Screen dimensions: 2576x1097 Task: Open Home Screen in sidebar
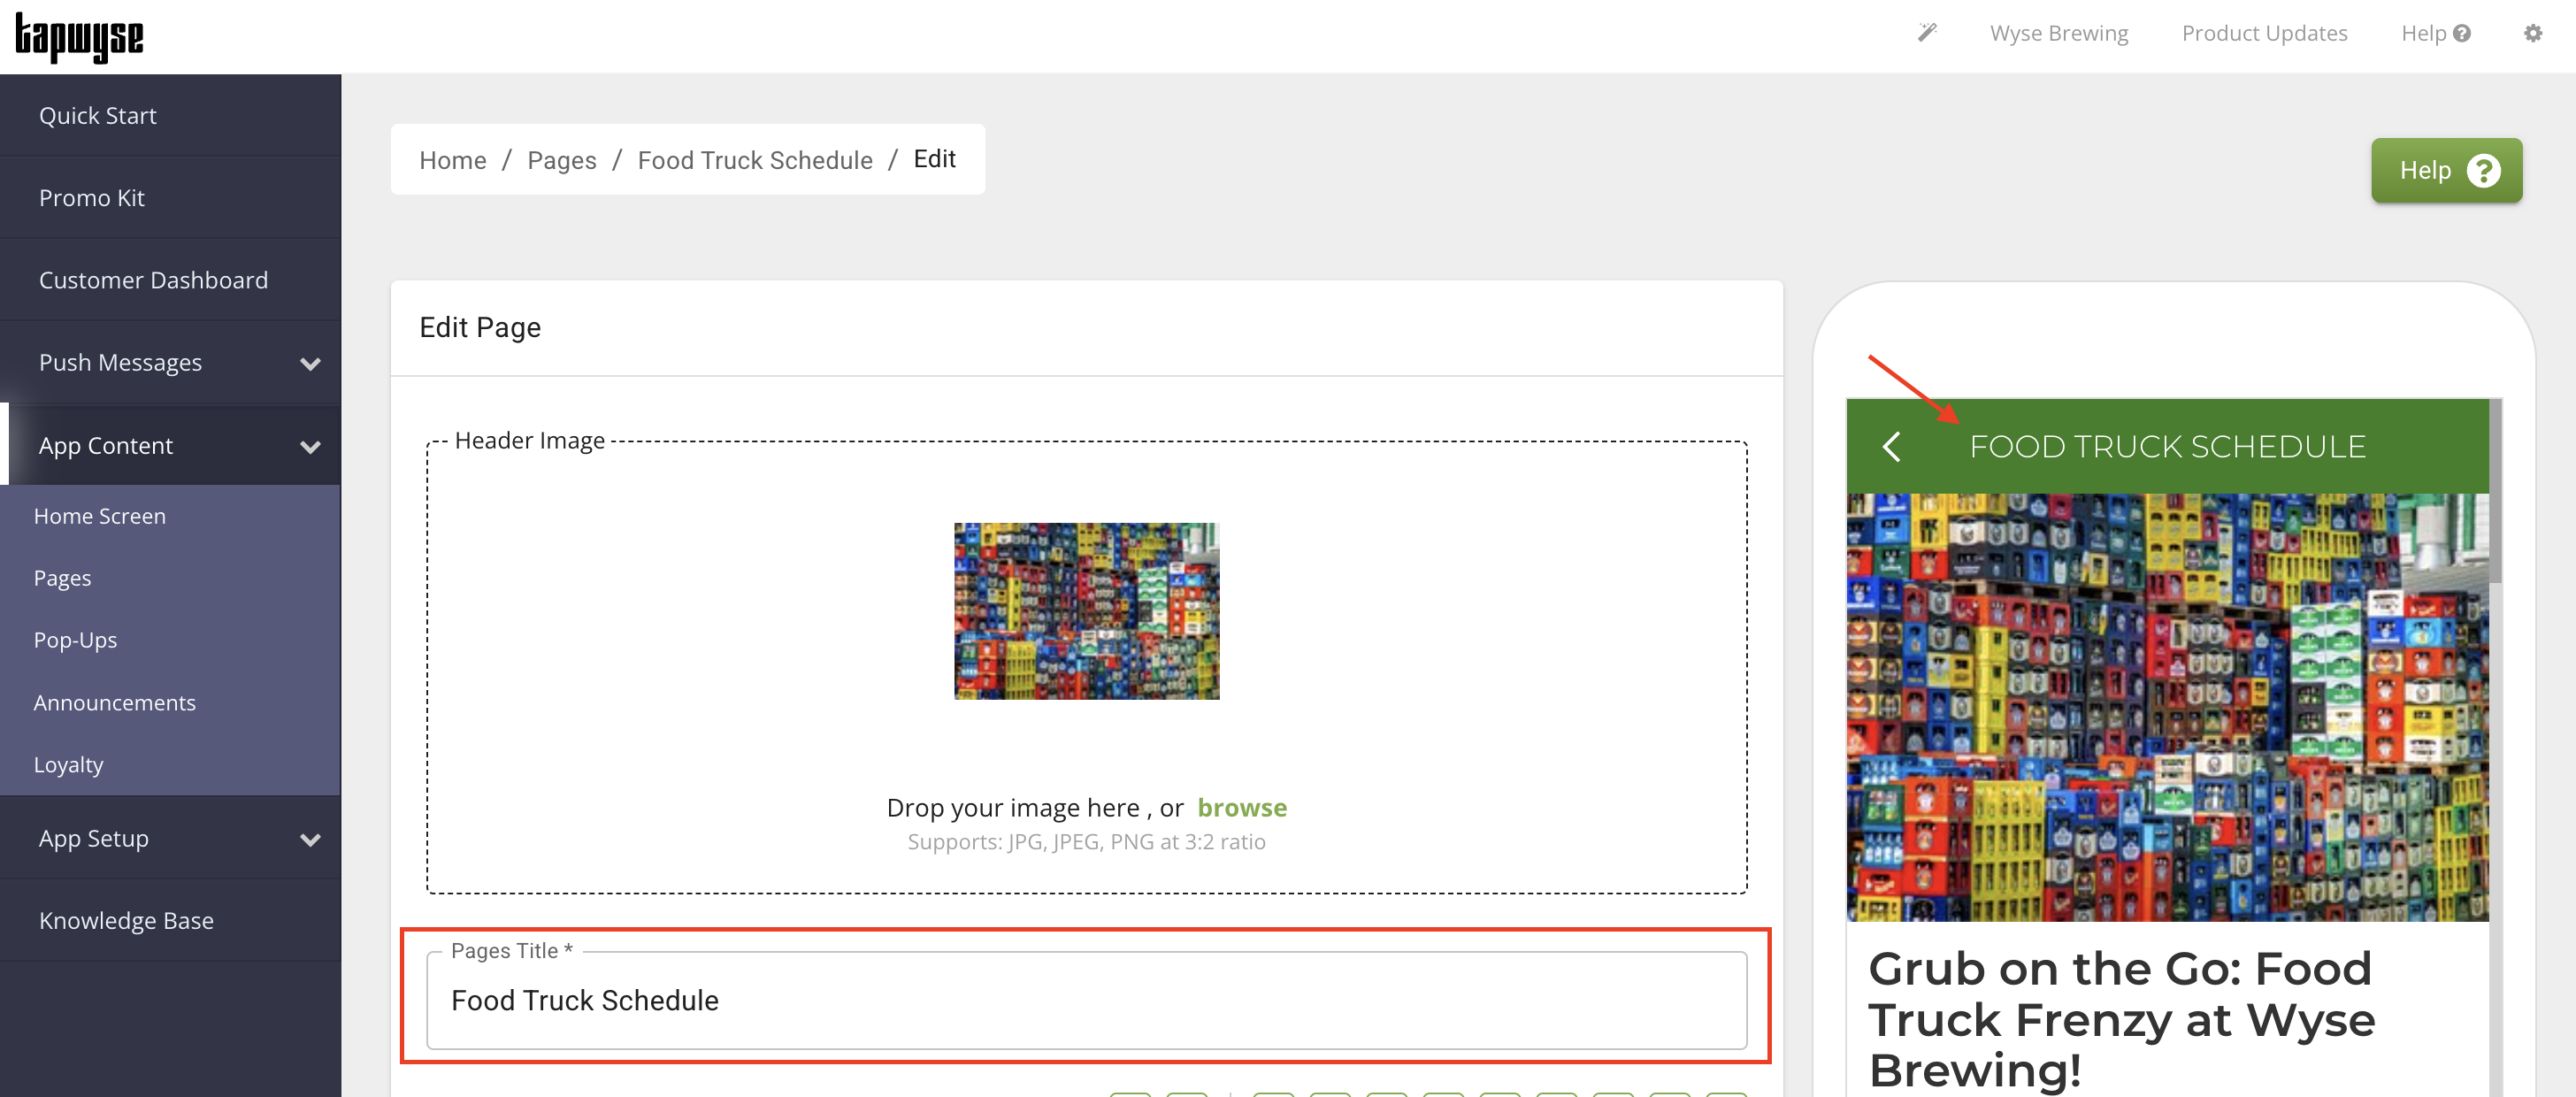click(100, 516)
